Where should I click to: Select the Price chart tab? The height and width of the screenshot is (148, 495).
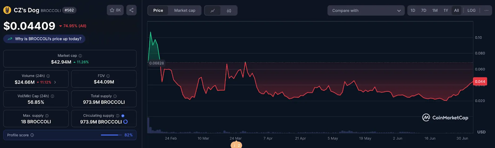158,10
